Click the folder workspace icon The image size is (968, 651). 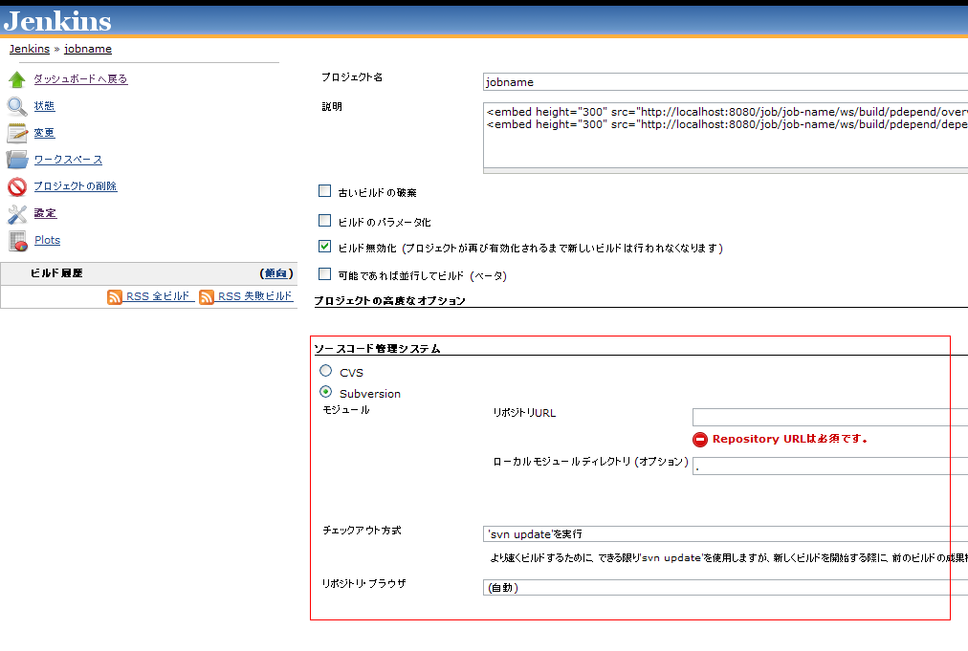(x=17, y=160)
